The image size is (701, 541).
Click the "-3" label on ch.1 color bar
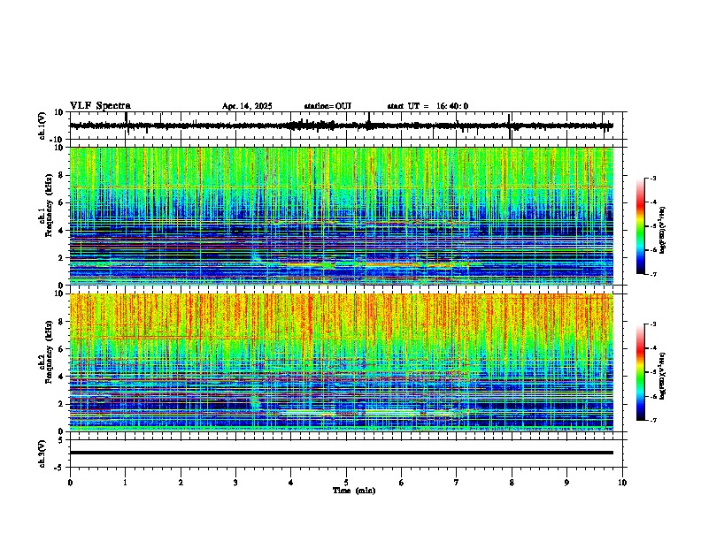pyautogui.click(x=653, y=178)
